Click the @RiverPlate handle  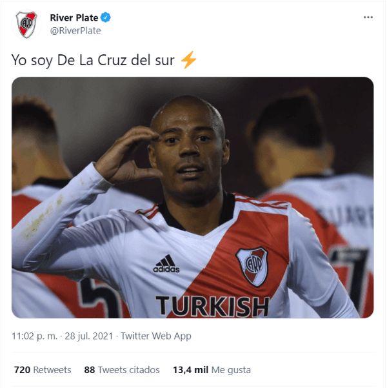[x=75, y=31]
